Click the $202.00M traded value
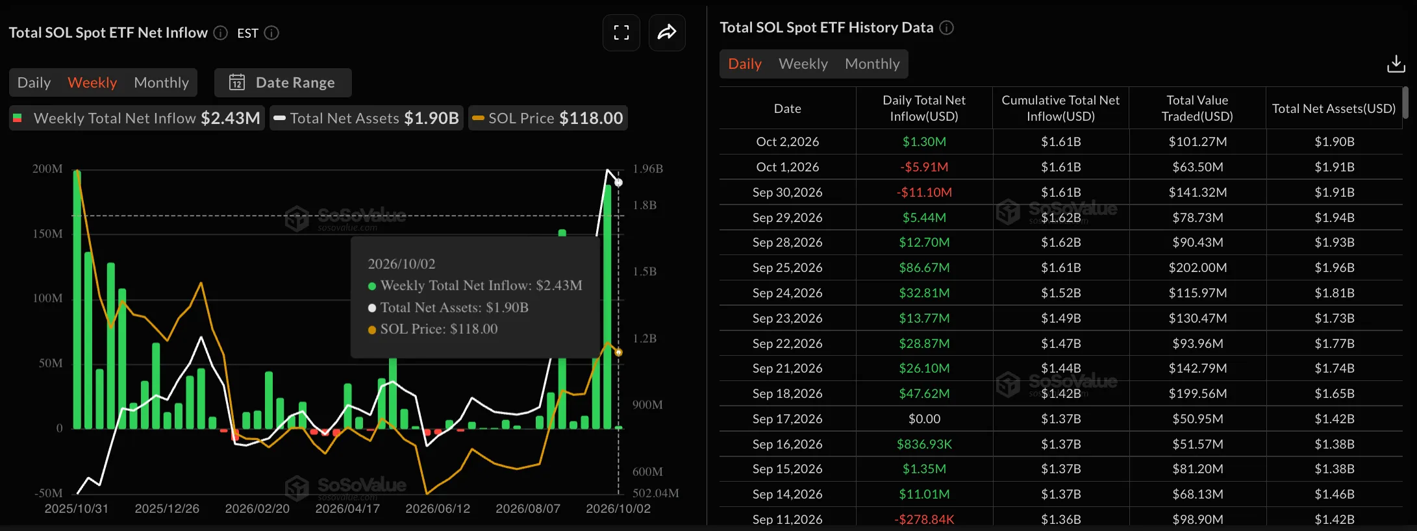The width and height of the screenshot is (1417, 531). (1198, 267)
